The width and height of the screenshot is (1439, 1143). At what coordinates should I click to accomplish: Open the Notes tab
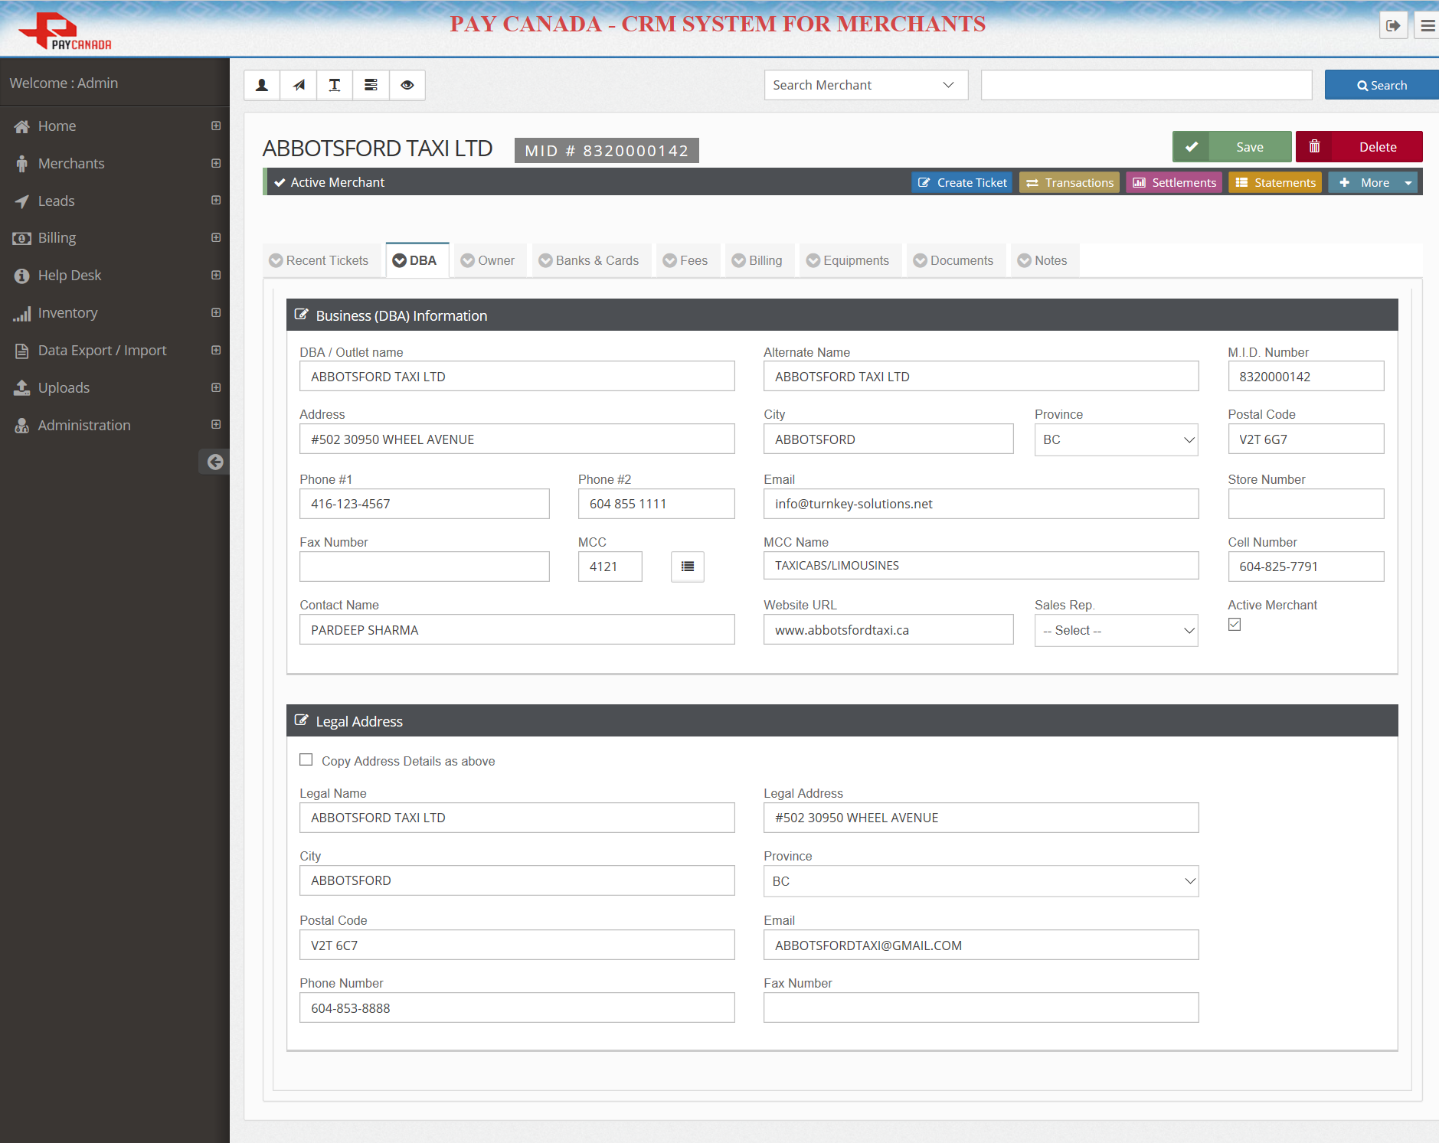click(x=1045, y=260)
